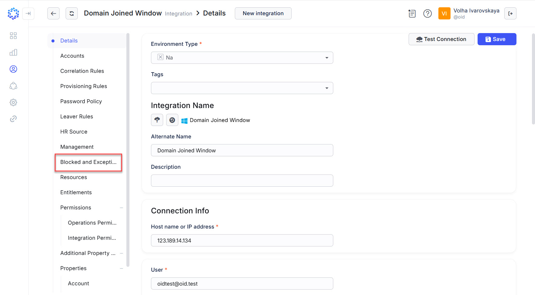Screen dimensions: 535x295
Task: Click the refresh icon next to back arrow
Action: click(72, 13)
